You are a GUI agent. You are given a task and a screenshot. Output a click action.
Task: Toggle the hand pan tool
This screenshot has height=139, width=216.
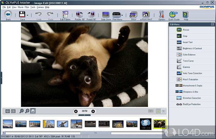(x=33, y=111)
